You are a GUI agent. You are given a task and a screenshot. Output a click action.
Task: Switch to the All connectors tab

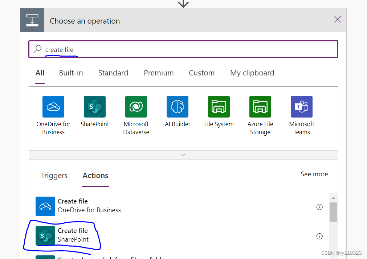click(x=40, y=73)
